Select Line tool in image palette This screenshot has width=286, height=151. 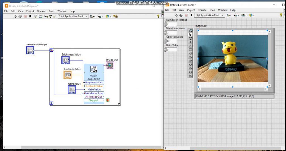pyautogui.click(x=190, y=46)
